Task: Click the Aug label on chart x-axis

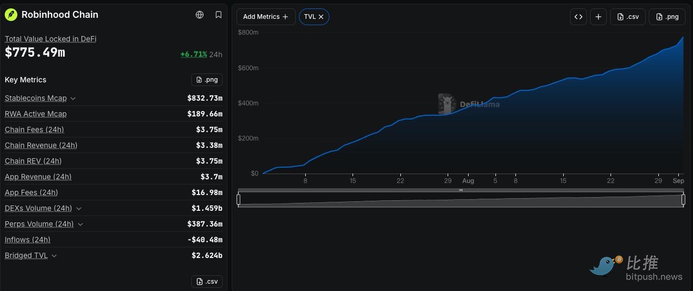Action: (468, 181)
